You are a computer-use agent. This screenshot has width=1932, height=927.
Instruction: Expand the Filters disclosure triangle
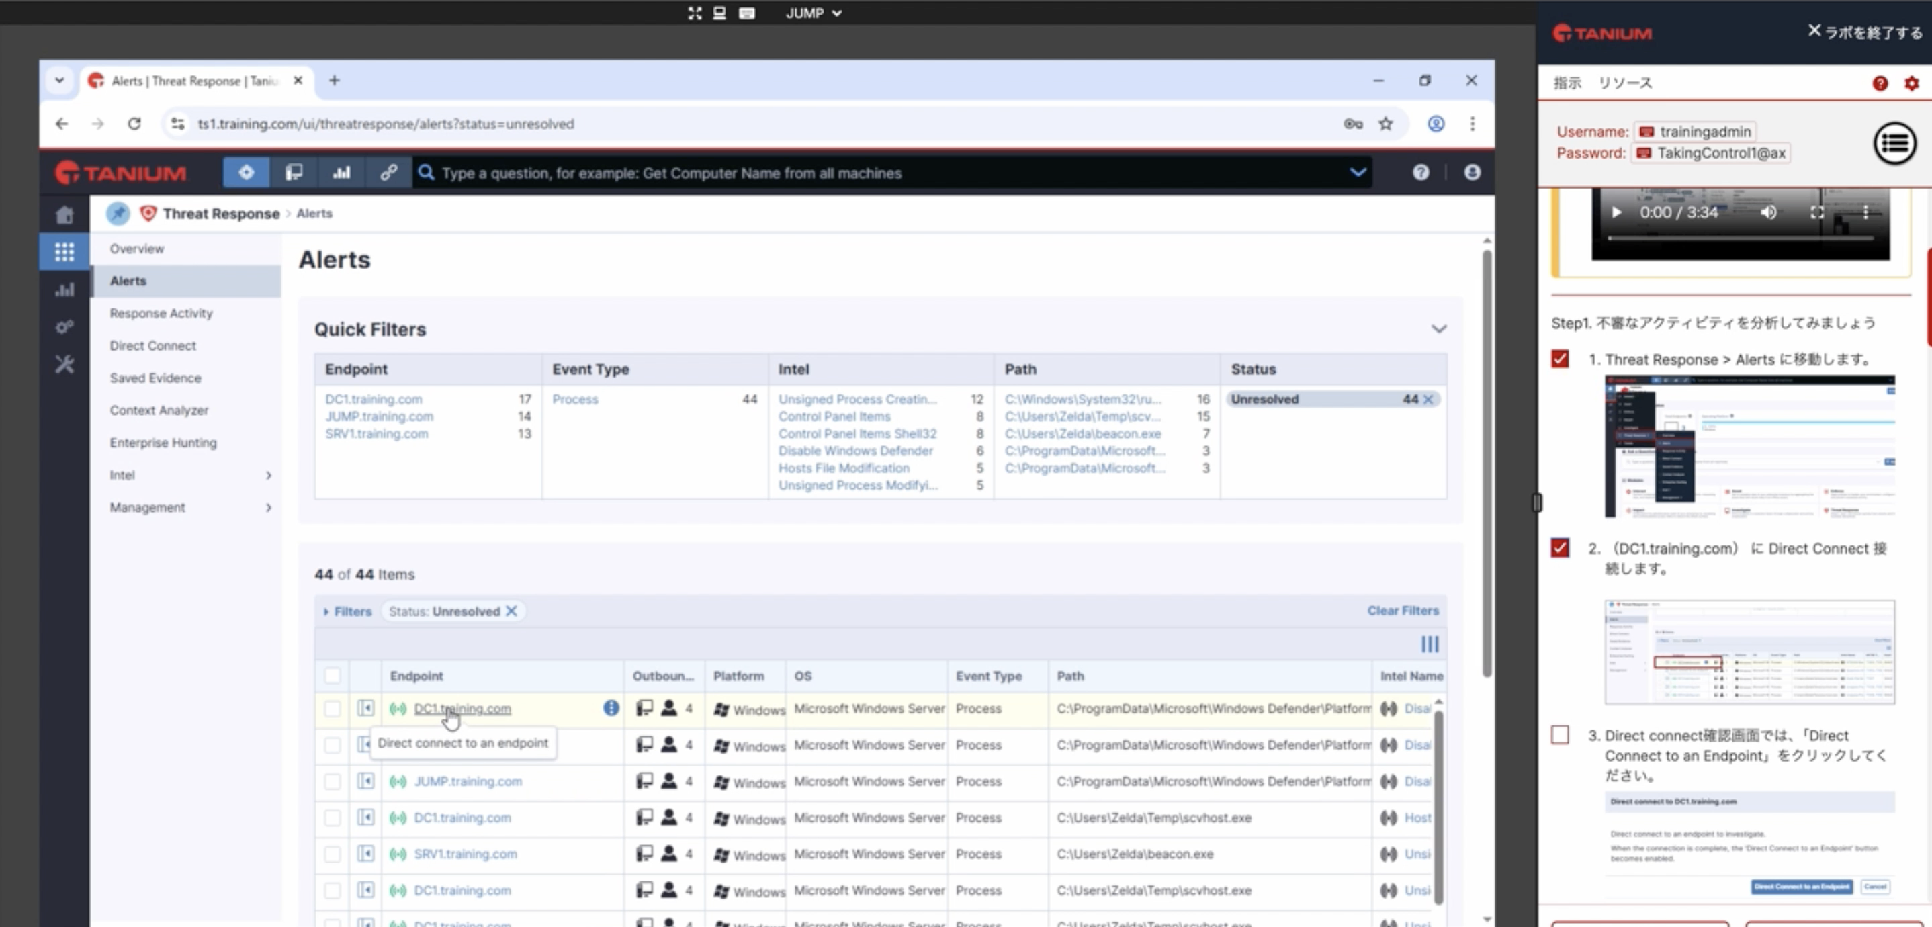click(326, 612)
